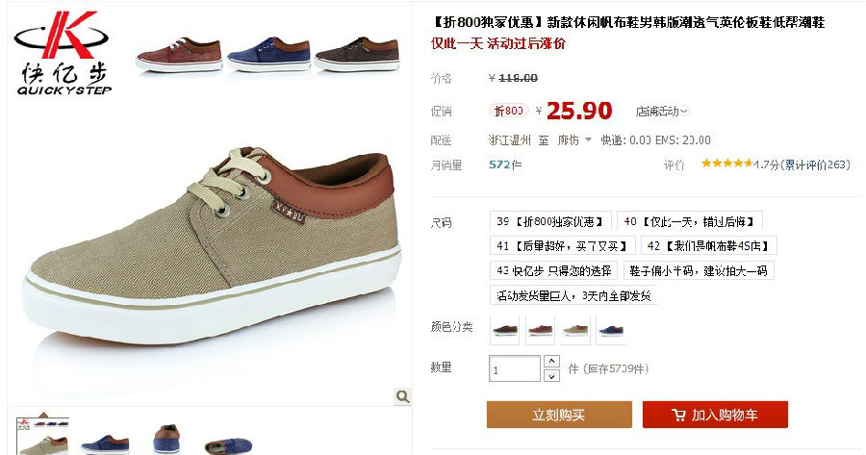
Task: Select size 39 option
Action: pos(550,221)
